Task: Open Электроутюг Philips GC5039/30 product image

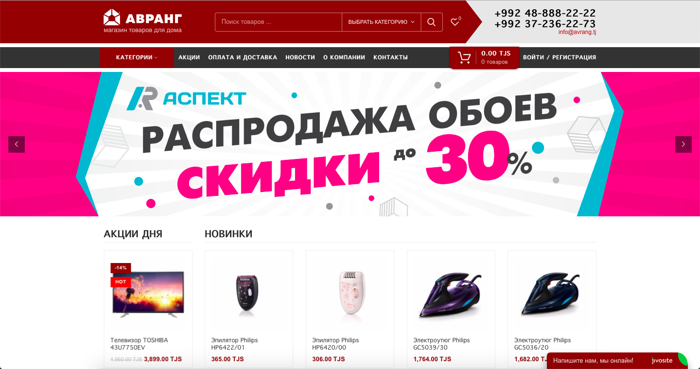Action: tap(451, 294)
